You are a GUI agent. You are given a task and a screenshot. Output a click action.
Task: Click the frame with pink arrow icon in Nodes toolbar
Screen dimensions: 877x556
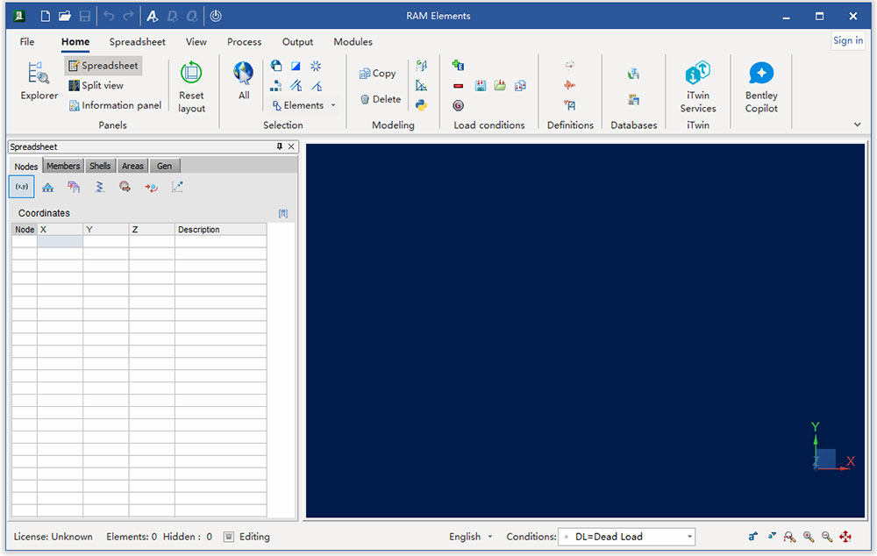pos(74,187)
